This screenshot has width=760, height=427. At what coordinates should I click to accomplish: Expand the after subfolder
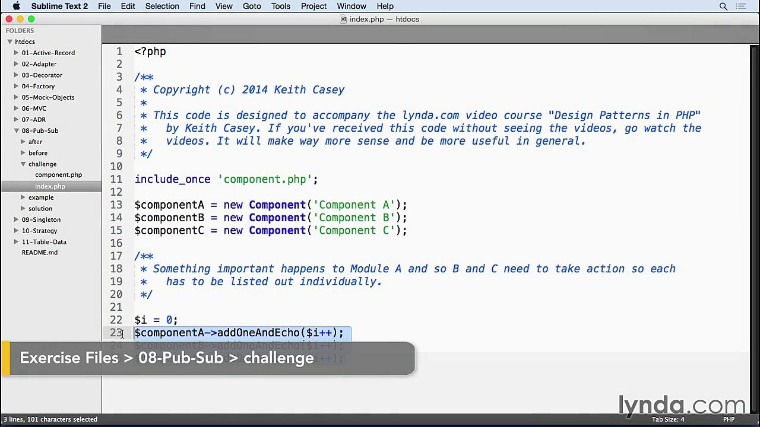pos(23,142)
